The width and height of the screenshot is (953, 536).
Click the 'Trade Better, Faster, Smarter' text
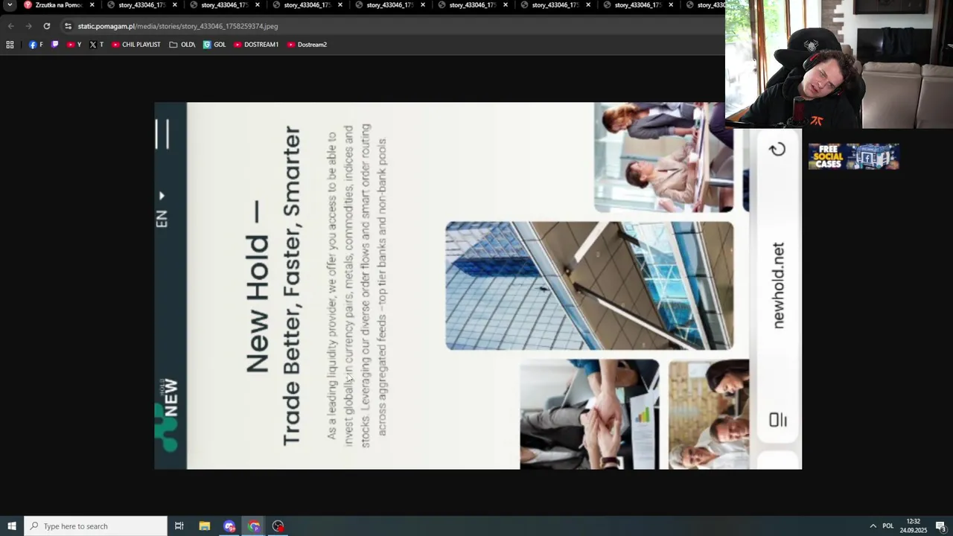tap(291, 286)
